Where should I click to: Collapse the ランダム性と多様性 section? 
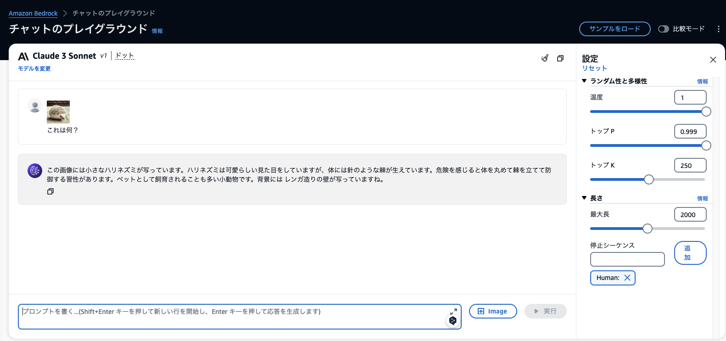(584, 81)
